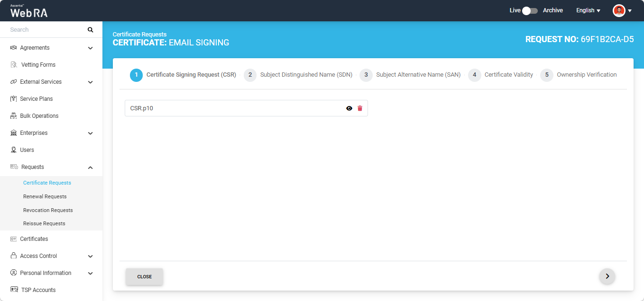The width and height of the screenshot is (644, 301).
Task: Click the user avatar picture
Action: (619, 10)
